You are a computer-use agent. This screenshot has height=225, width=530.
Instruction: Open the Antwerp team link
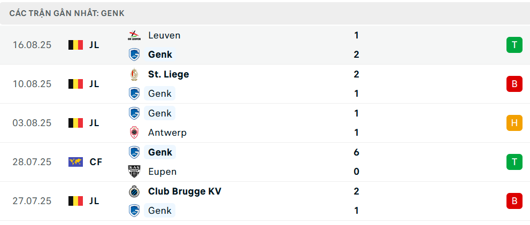point(167,133)
